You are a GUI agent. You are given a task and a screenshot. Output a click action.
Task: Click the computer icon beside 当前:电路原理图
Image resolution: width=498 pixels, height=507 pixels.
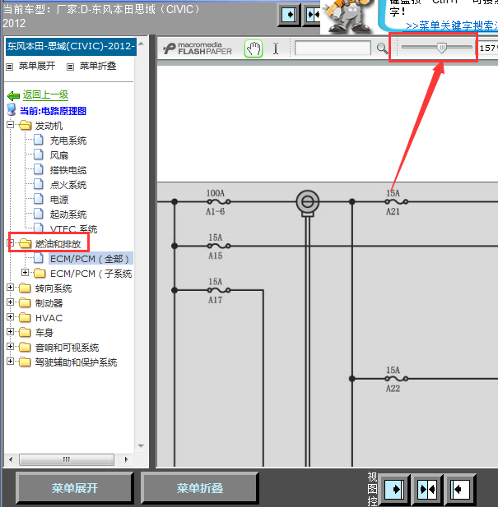pyautogui.click(x=12, y=110)
